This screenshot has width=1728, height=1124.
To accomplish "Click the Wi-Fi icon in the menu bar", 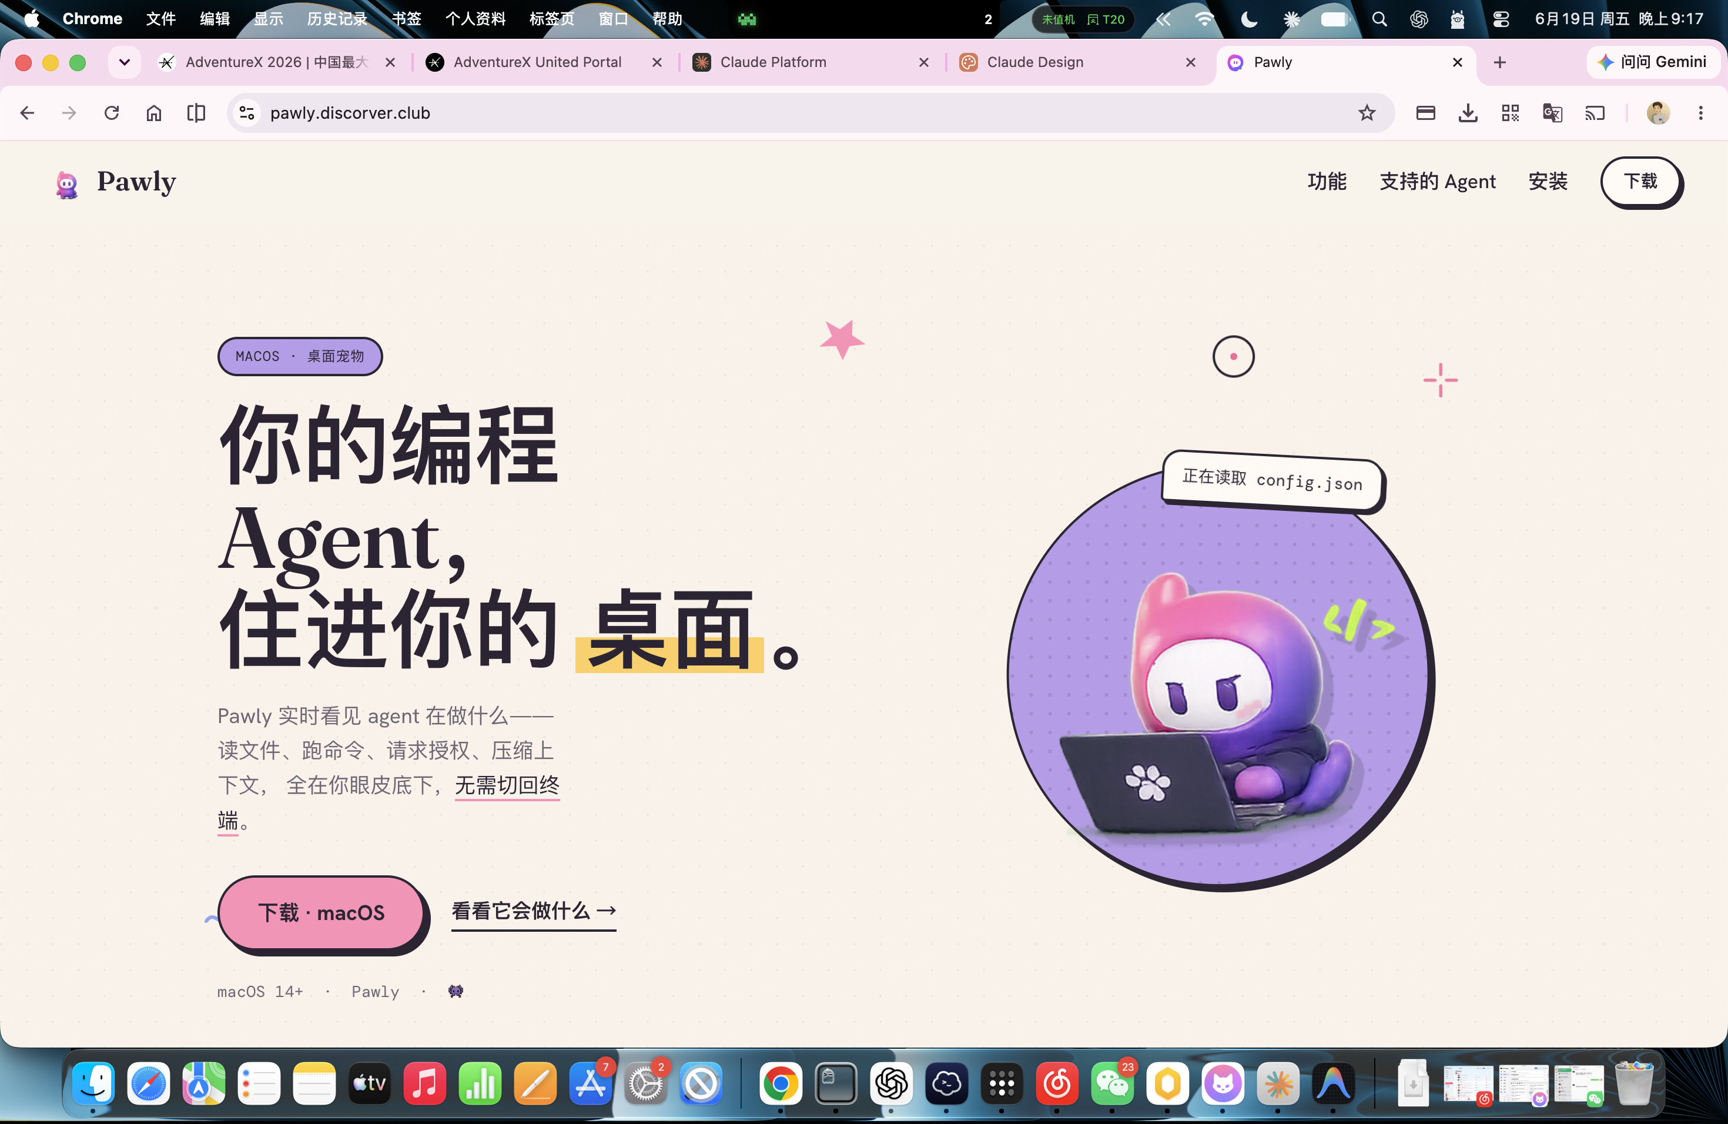I will coord(1204,19).
